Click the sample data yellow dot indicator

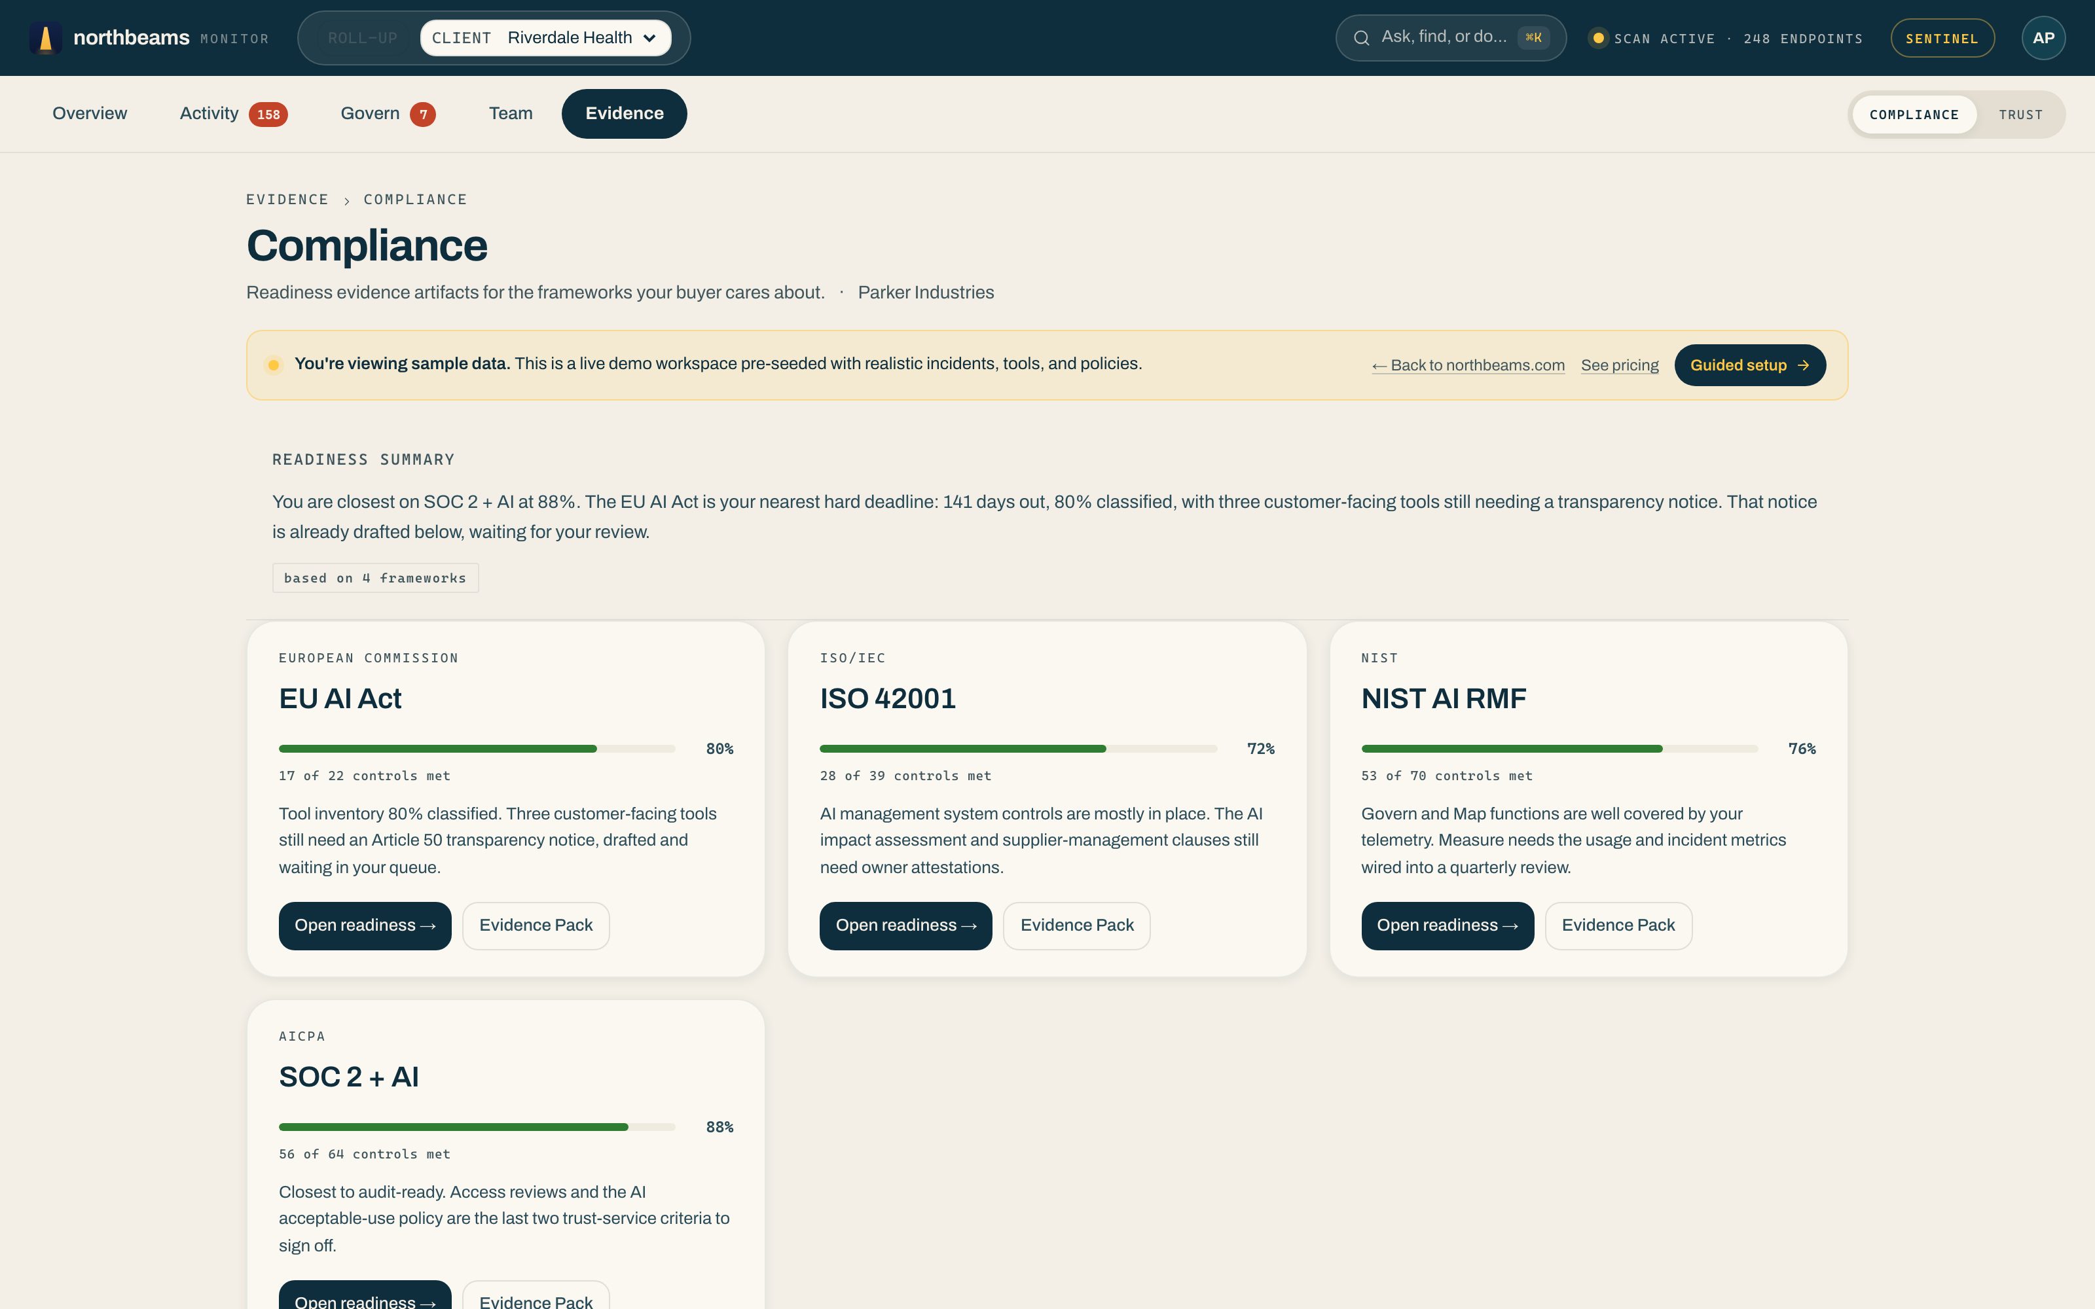(274, 365)
